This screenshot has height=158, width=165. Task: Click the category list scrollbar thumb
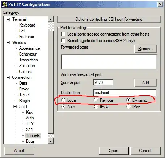[x=51, y=82]
